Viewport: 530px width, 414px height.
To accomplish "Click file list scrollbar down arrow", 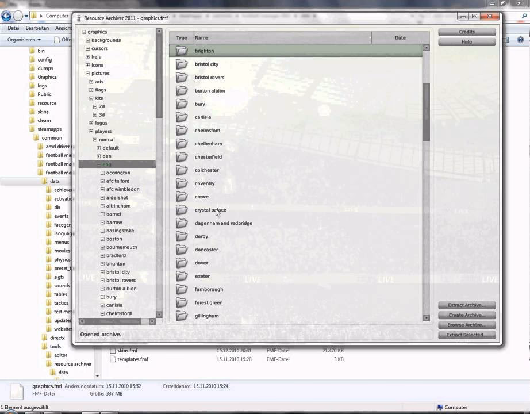I will click(426, 318).
